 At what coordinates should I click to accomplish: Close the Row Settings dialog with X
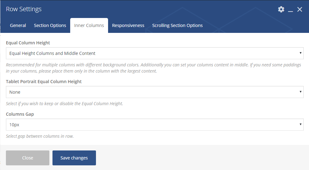tap(300, 10)
